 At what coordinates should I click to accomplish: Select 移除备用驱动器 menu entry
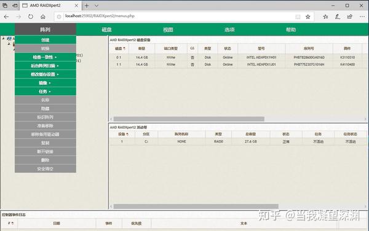(x=45, y=135)
